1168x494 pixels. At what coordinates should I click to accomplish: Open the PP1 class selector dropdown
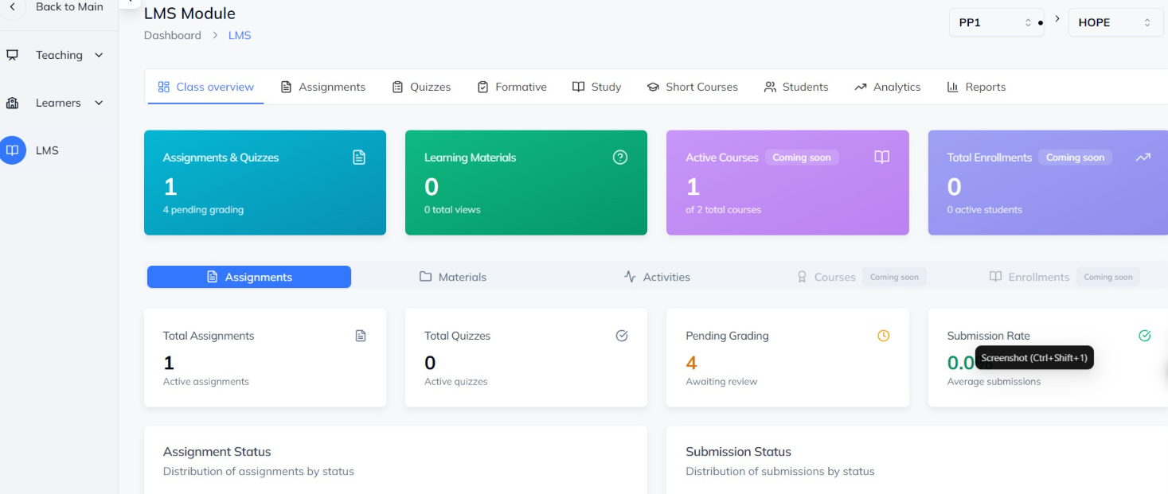tap(996, 22)
